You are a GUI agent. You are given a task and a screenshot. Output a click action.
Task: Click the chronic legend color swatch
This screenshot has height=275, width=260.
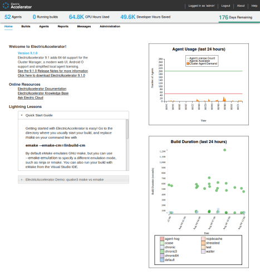(162, 247)
